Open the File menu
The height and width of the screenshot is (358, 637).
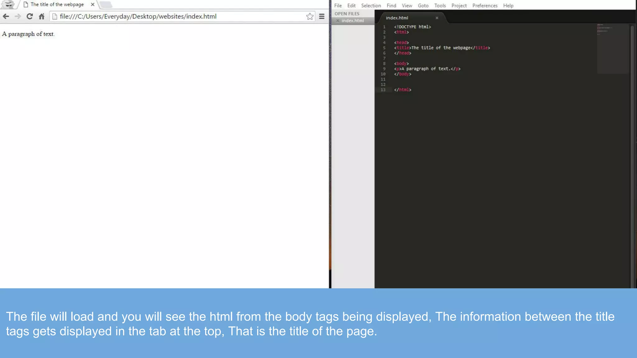click(338, 6)
